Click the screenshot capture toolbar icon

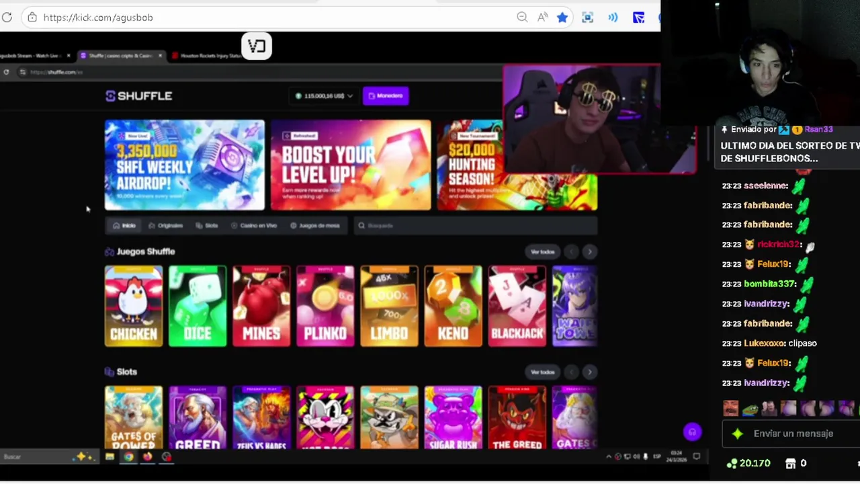(x=588, y=17)
